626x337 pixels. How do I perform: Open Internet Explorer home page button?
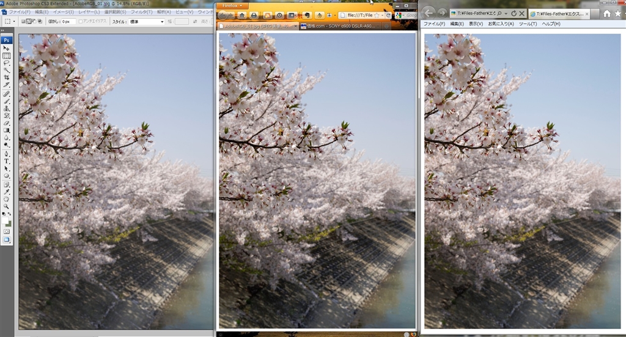click(x=607, y=13)
